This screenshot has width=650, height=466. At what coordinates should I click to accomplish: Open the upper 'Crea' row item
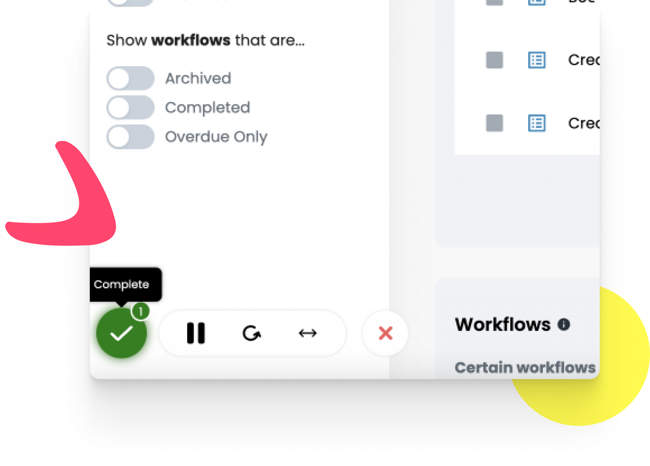[584, 60]
